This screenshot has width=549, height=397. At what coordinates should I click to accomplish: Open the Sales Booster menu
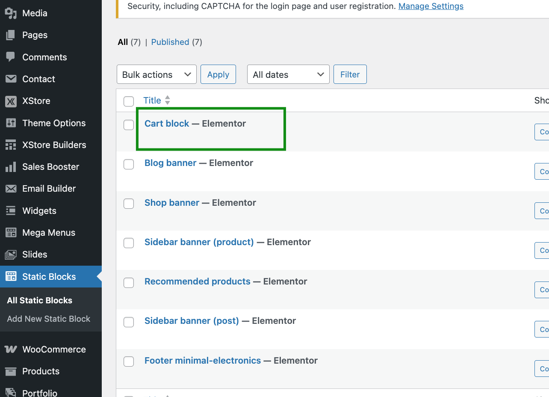(x=51, y=167)
